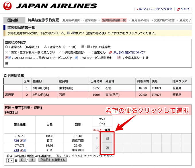195x168 pixels.
Task: Click the 前 previous-day button
Action: [22, 160]
